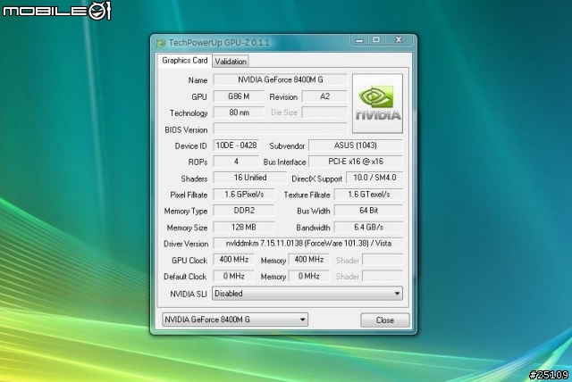This screenshot has height=382, width=572.
Task: Click the Bus Width field 64 Bit
Action: coord(369,211)
